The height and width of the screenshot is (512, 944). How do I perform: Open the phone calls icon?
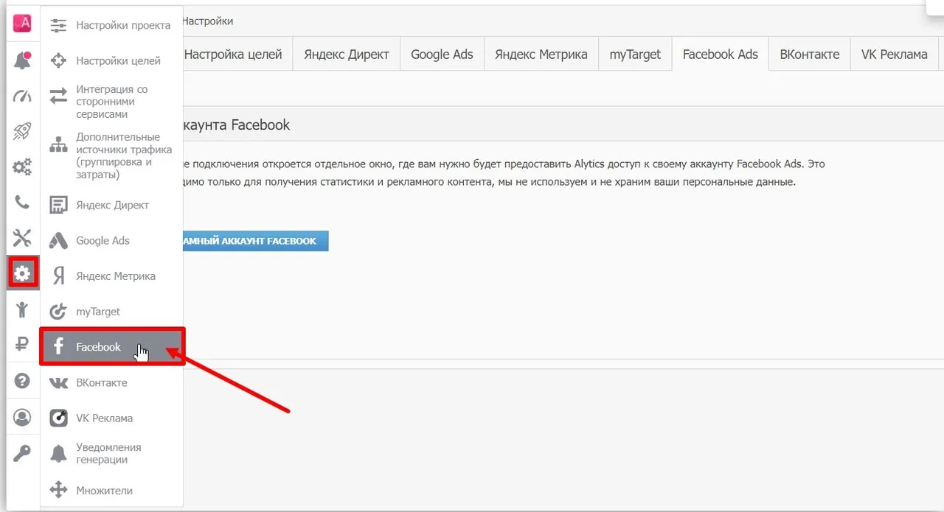[x=22, y=203]
